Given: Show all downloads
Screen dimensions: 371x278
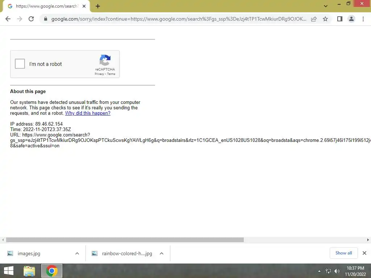Looking at the screenshot, I should click(x=343, y=253).
